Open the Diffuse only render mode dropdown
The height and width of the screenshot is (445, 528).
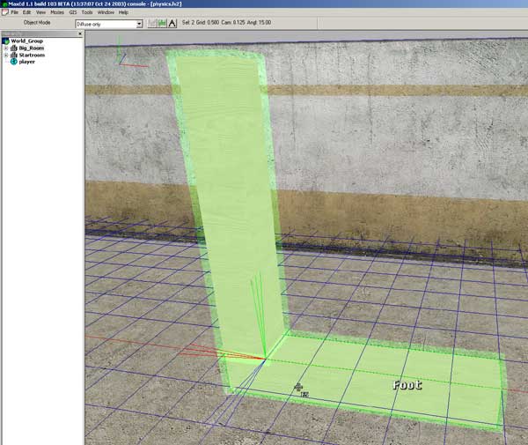pyautogui.click(x=139, y=24)
